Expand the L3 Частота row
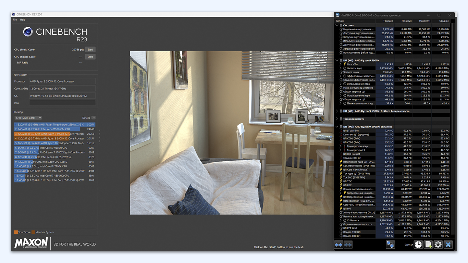This screenshot has width=468, height=263. 341,221
